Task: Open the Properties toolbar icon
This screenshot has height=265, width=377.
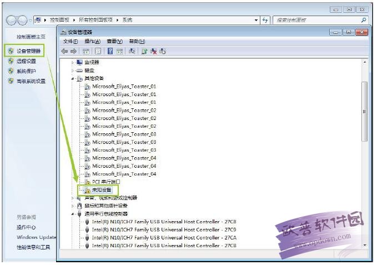Action: [x=98, y=51]
